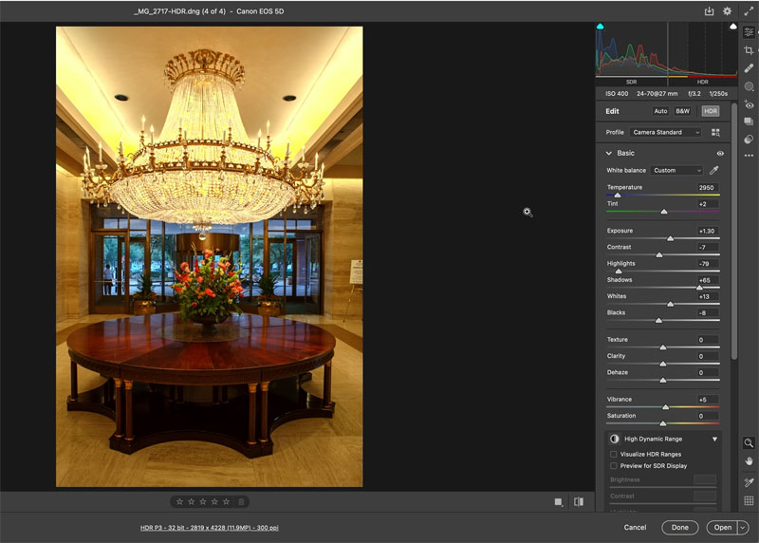Click the save image download icon
This screenshot has height=543, width=759.
pyautogui.click(x=709, y=10)
